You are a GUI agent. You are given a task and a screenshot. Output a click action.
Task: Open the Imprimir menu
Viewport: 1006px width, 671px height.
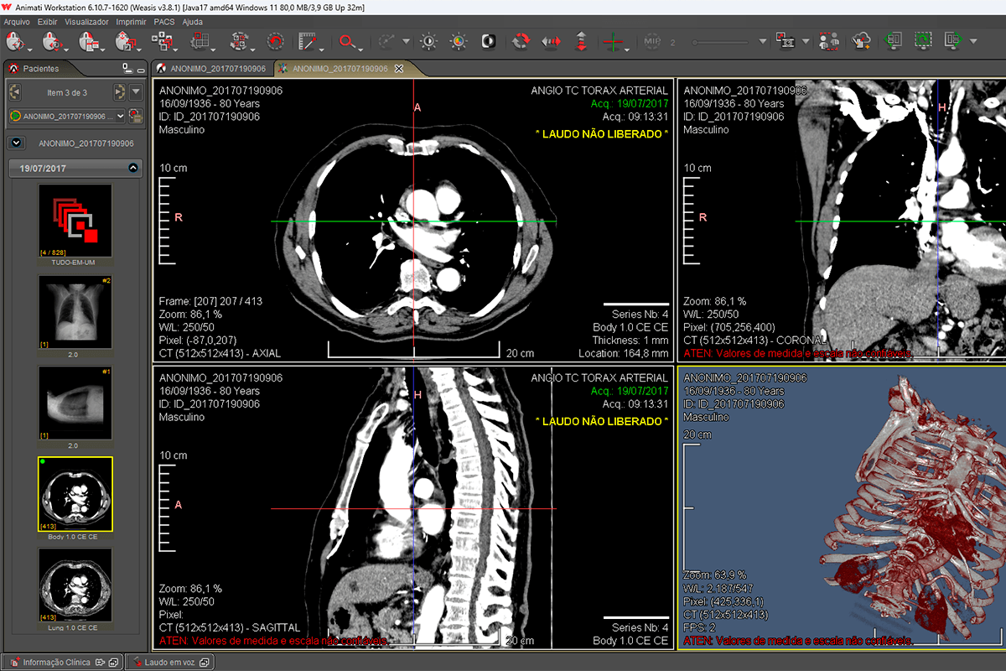click(x=132, y=22)
